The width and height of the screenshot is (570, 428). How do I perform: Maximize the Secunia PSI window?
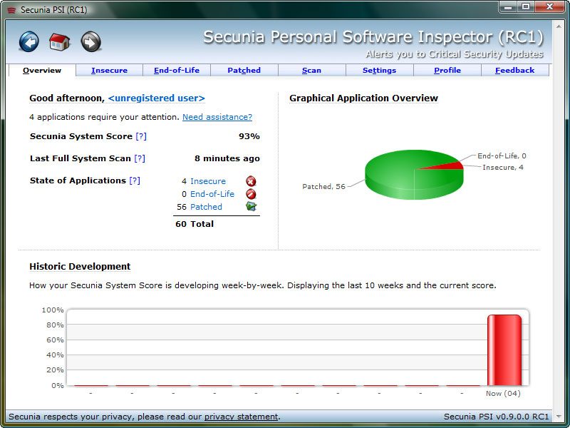coord(526,7)
